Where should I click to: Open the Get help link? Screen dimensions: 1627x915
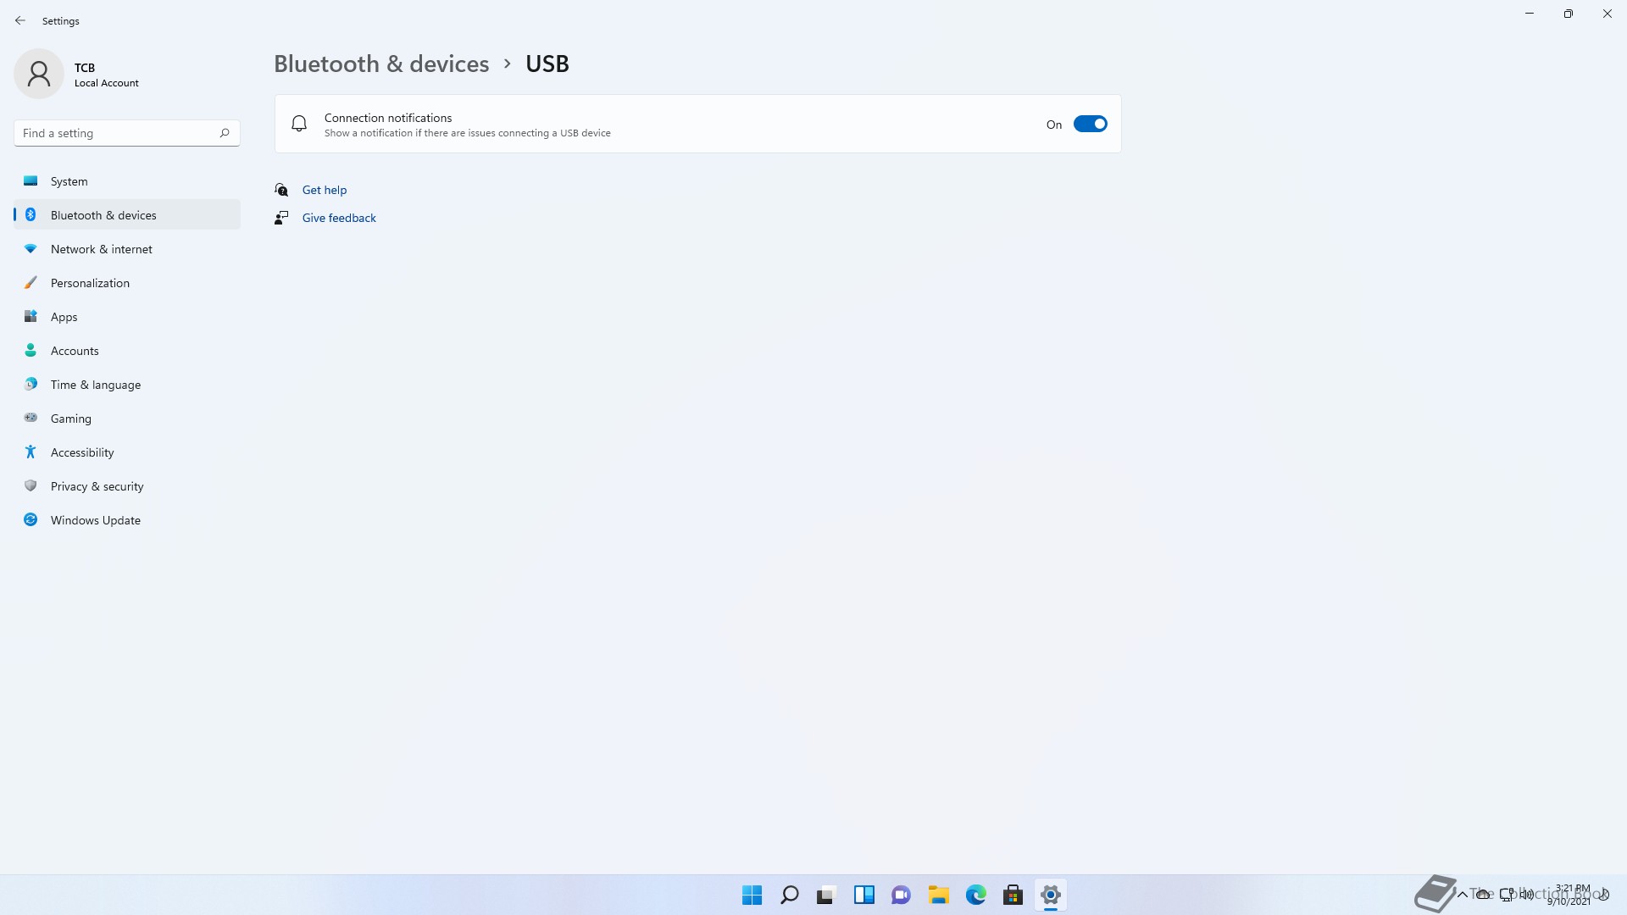pos(325,190)
